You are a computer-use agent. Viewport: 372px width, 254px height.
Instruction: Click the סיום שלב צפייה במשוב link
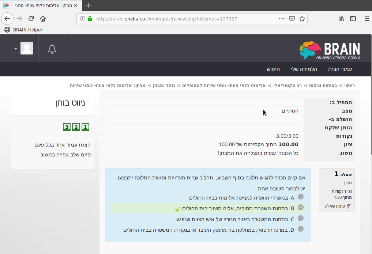point(65,155)
